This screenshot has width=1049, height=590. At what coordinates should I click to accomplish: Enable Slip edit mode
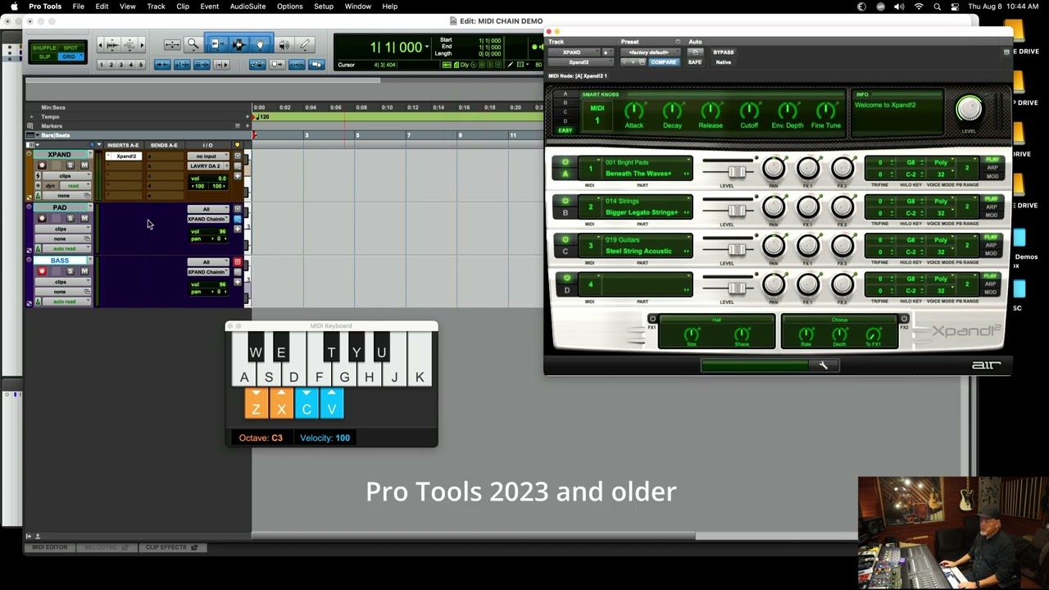[x=44, y=57]
